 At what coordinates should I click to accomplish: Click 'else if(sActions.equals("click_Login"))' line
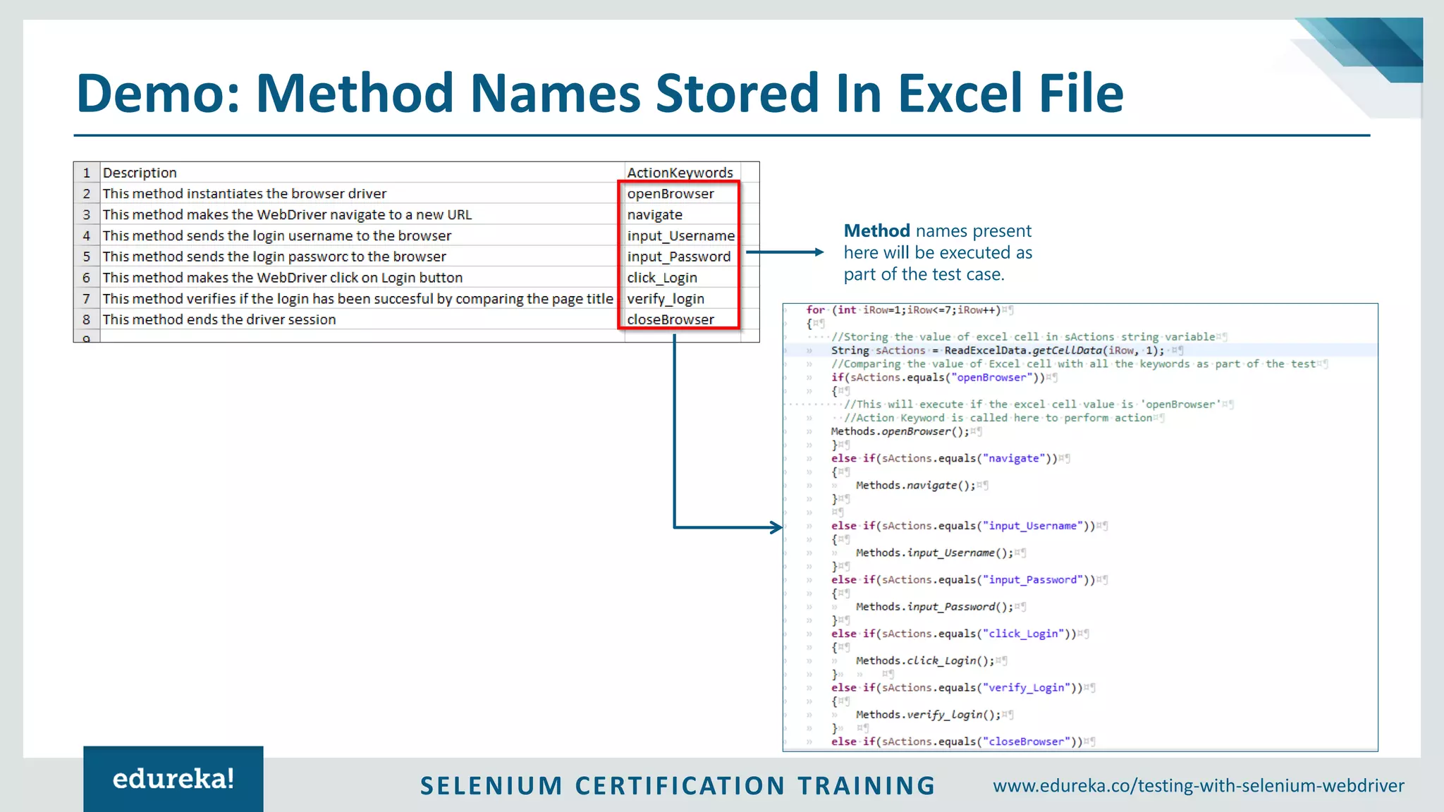954,634
